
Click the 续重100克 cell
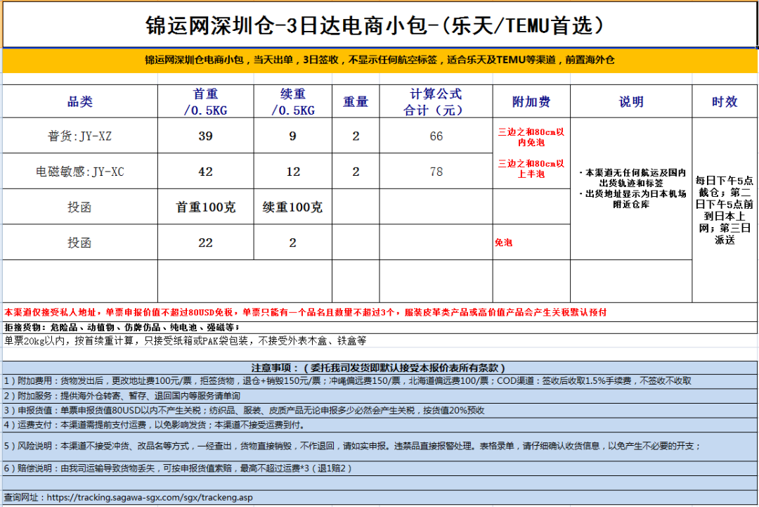[293, 207]
